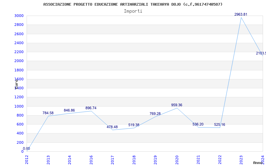
Task: Click the 536.20 data label
Action: pyautogui.click(x=198, y=124)
